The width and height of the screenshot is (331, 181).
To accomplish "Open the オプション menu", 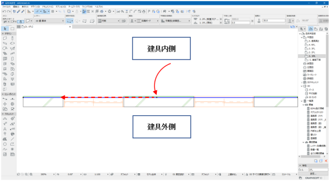I will coord(61,7).
